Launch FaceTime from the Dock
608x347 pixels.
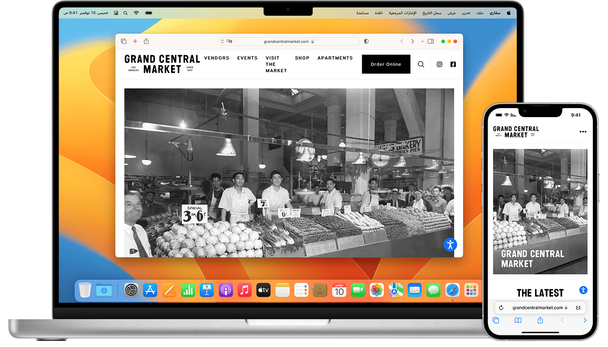pos(358,290)
